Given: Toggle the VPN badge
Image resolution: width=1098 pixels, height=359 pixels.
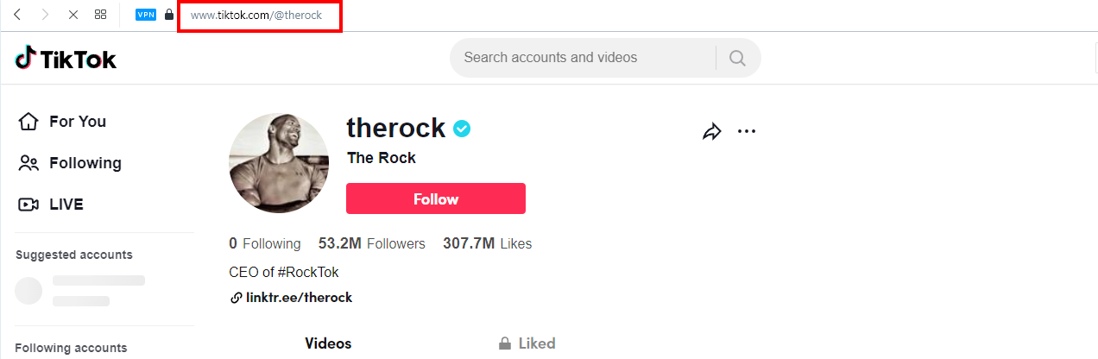Looking at the screenshot, I should pyautogui.click(x=146, y=16).
